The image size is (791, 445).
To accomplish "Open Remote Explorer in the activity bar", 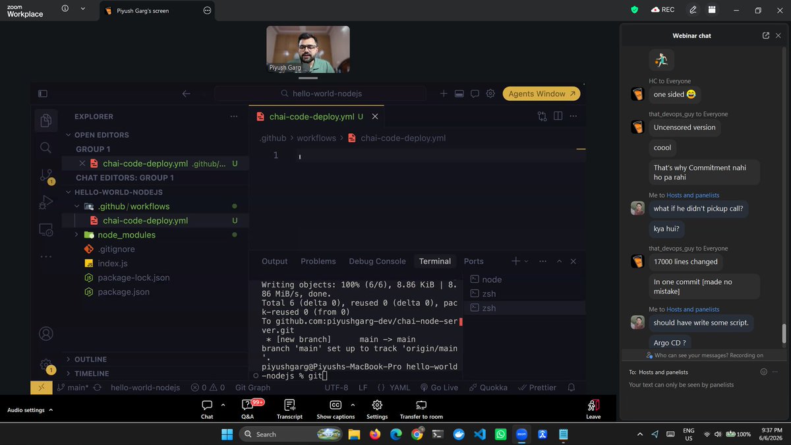I will click(45, 229).
